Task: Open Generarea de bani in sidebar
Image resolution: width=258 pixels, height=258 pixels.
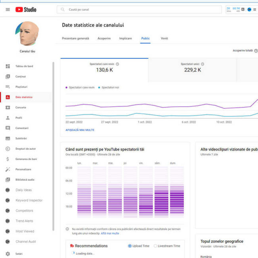Action: [26, 159]
